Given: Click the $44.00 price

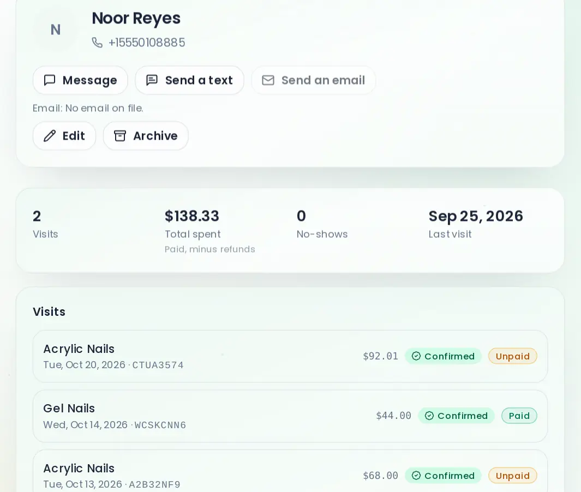Looking at the screenshot, I should pos(393,416).
